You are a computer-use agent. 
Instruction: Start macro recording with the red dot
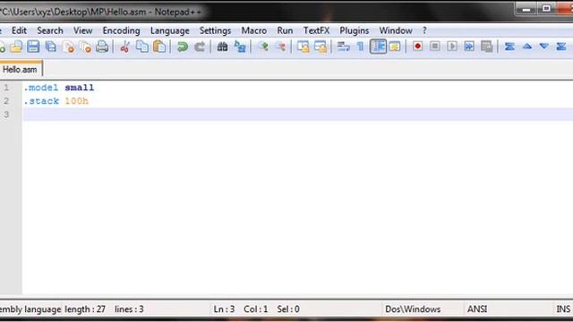pos(417,47)
